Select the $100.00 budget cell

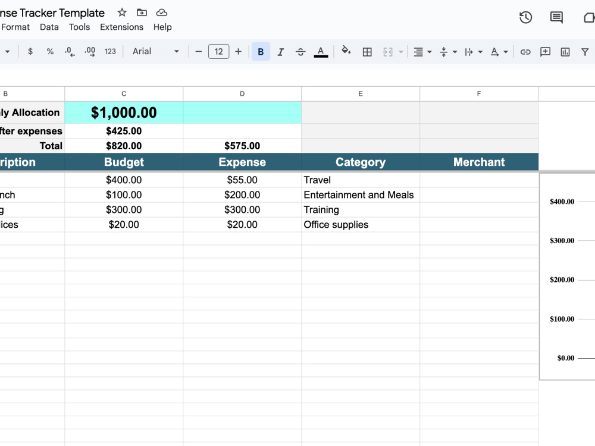pos(124,194)
